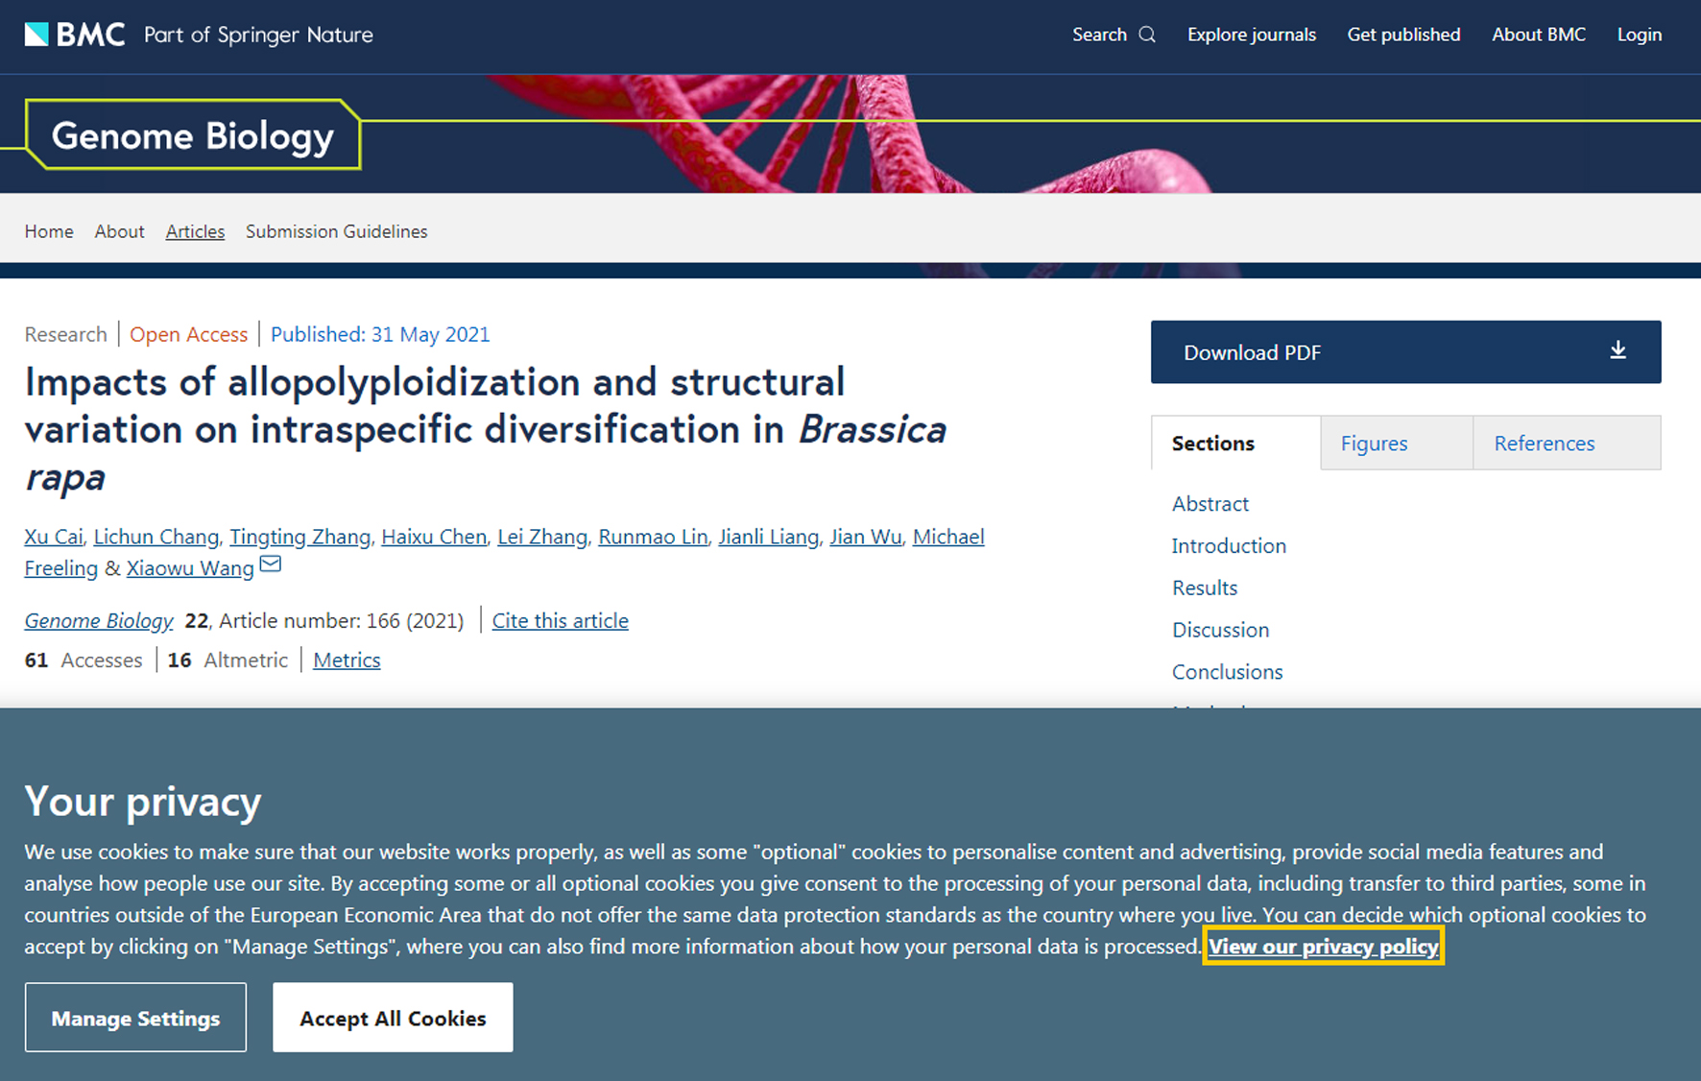
Task: Open the Metrics link
Action: [347, 661]
